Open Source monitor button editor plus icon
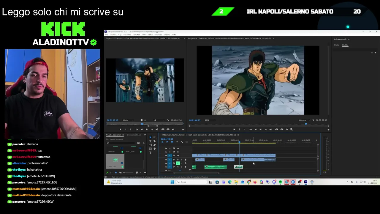The image size is (380, 214). pyautogui.click(x=183, y=129)
